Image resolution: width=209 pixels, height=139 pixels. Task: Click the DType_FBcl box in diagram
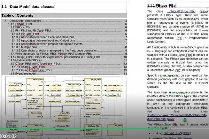(x=62, y=117)
